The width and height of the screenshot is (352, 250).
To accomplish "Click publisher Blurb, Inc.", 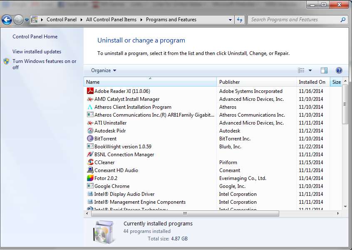I will (230, 147).
